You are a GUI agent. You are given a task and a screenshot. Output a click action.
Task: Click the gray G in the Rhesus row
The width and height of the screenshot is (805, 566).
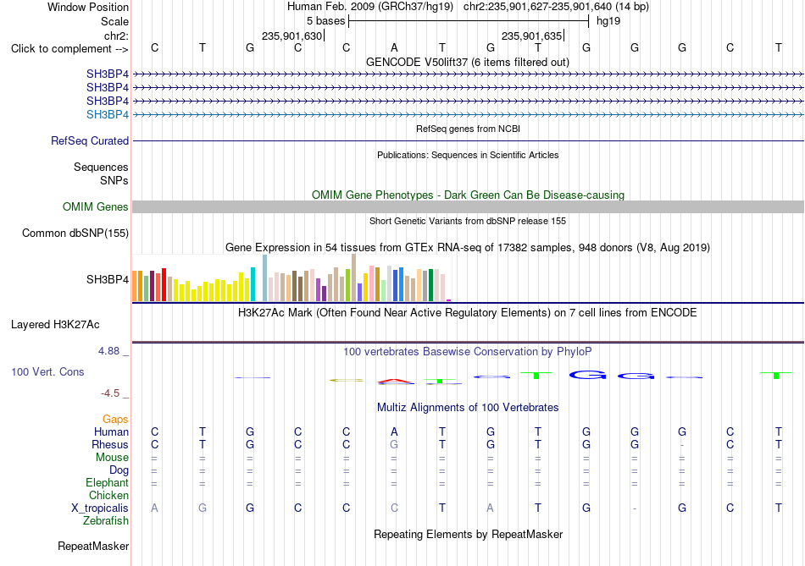[394, 444]
